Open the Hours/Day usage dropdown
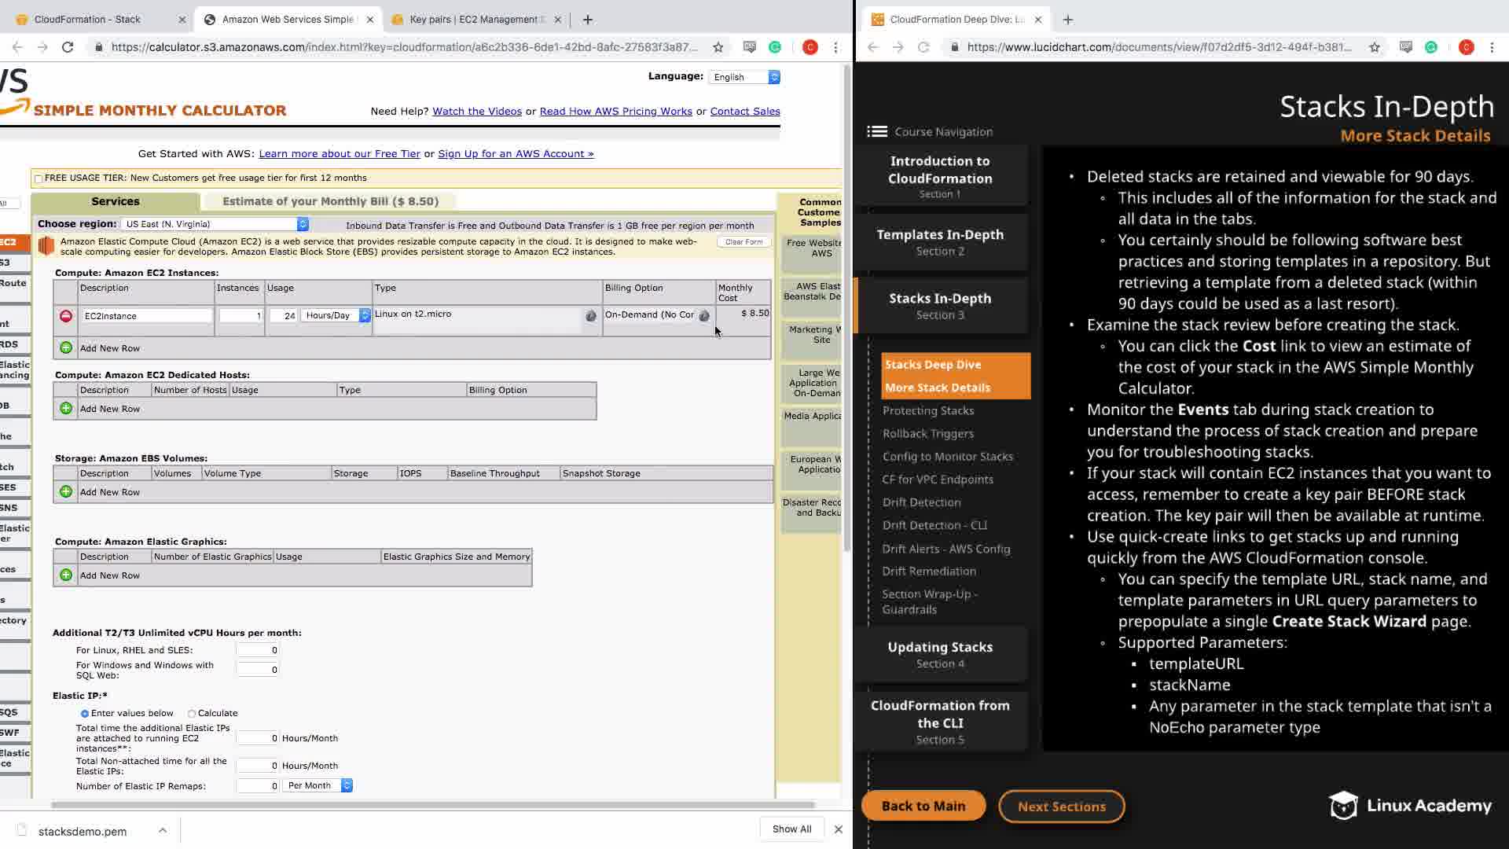The width and height of the screenshot is (1509, 849). click(x=336, y=316)
